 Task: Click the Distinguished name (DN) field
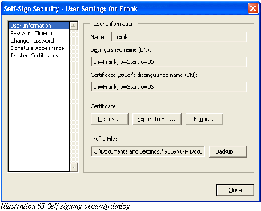click(x=168, y=62)
